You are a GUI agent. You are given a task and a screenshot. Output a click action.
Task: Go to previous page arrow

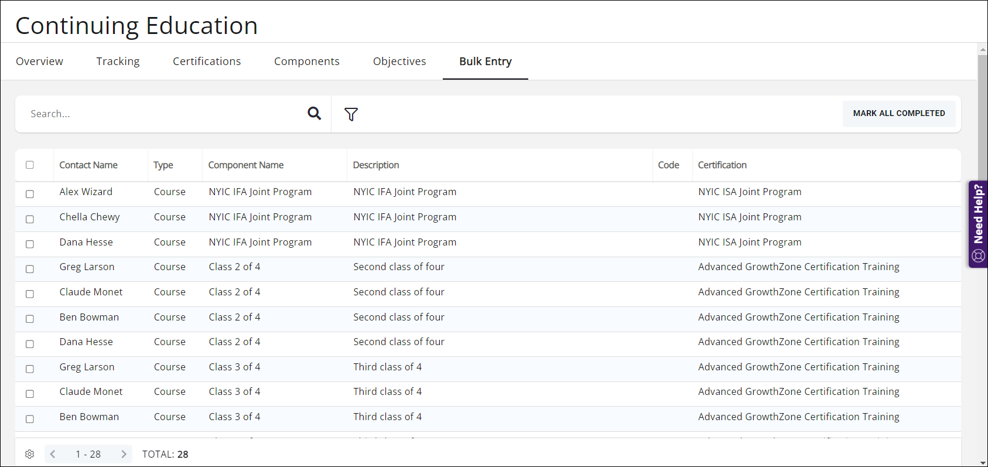[53, 454]
